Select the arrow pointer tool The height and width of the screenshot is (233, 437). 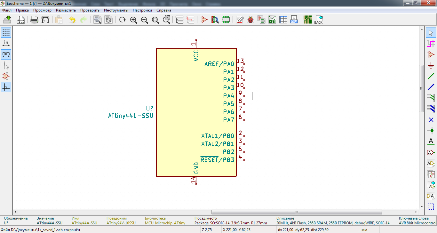(431, 33)
